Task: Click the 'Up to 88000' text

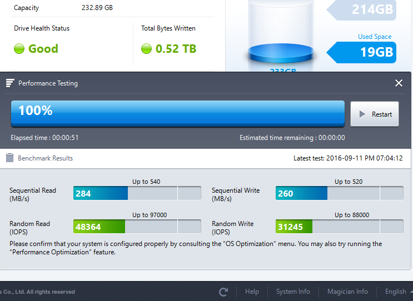Action: click(352, 215)
